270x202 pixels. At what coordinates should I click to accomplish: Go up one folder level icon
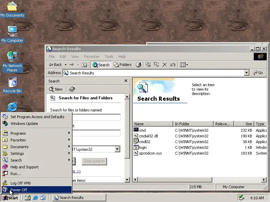point(84,65)
